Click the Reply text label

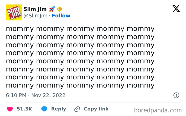(x=58, y=109)
